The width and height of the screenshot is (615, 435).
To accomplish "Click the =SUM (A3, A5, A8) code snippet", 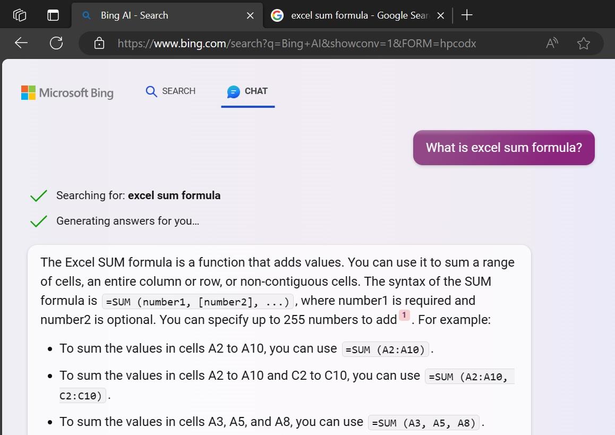I will click(423, 423).
